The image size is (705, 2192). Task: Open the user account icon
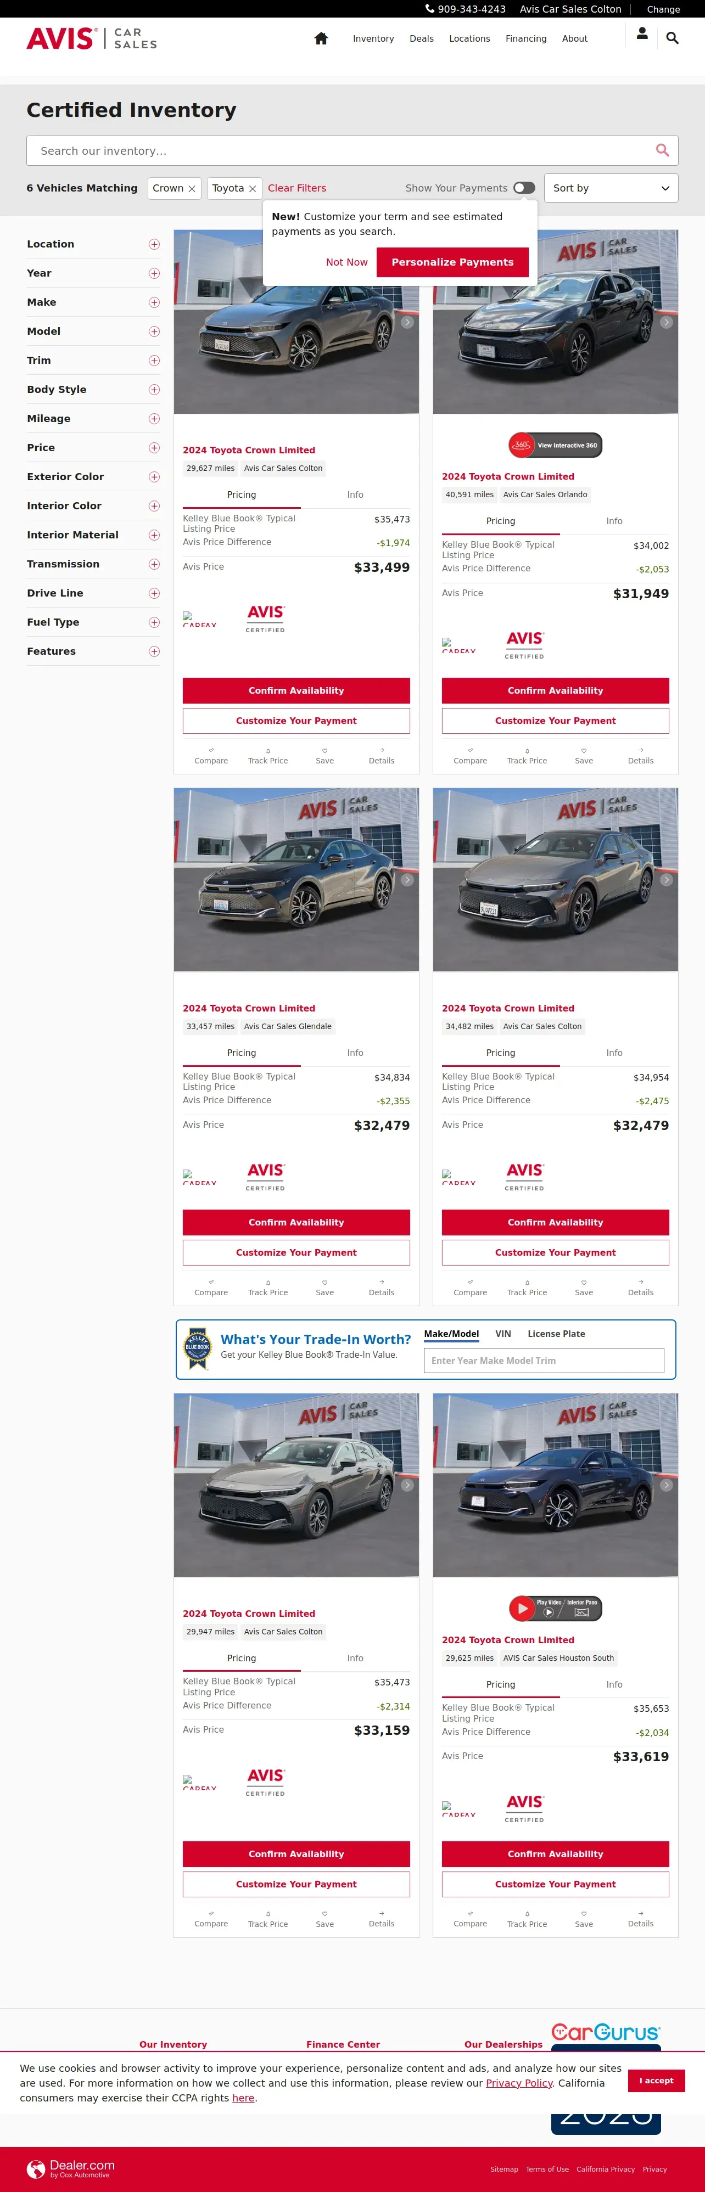point(642,33)
